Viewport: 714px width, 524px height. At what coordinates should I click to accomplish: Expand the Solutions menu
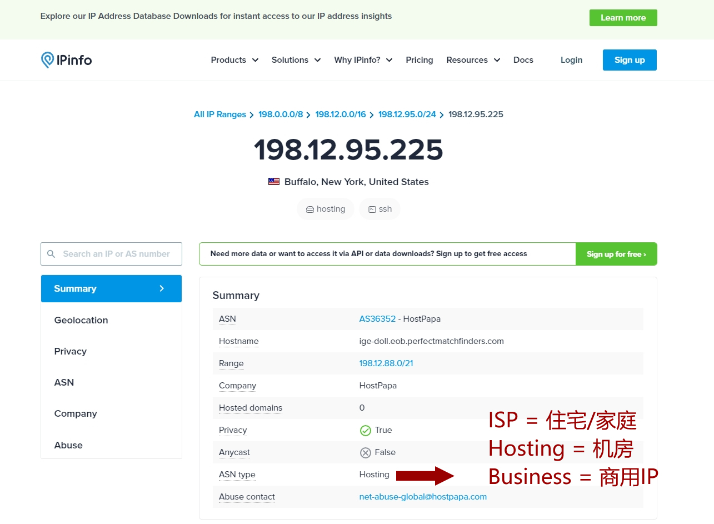click(x=296, y=60)
